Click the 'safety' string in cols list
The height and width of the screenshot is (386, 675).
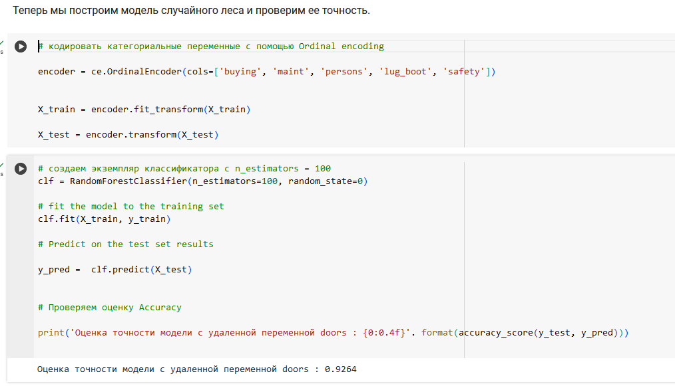click(x=464, y=72)
